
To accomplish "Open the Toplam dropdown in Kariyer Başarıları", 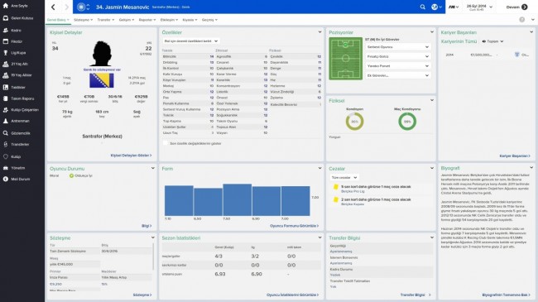I will pos(492,41).
